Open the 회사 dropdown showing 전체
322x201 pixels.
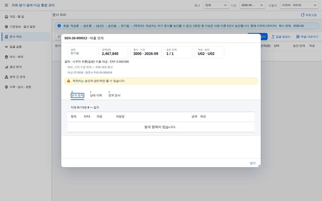click(x=216, y=5)
